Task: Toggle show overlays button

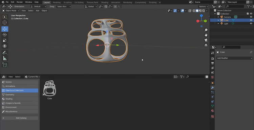Action: (183, 11)
